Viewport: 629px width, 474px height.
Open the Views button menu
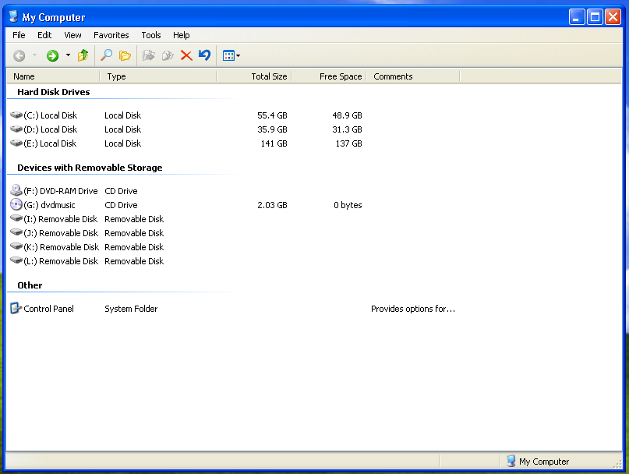pyautogui.click(x=231, y=55)
